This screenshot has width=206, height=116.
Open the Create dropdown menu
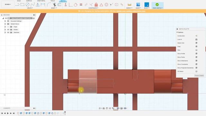tap(30, 8)
